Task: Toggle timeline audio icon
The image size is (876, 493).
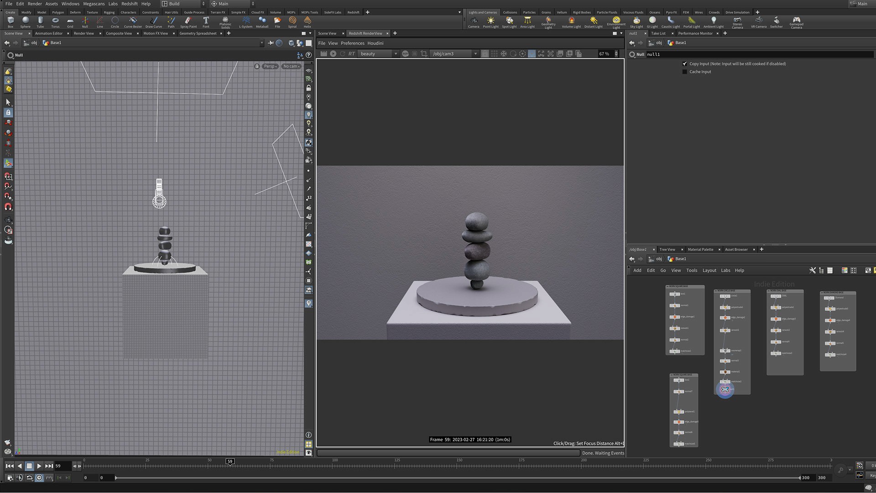Action: [x=20, y=477]
